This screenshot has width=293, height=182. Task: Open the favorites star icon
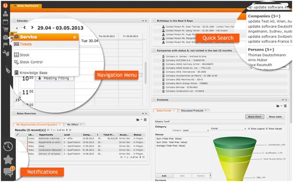tap(8, 159)
